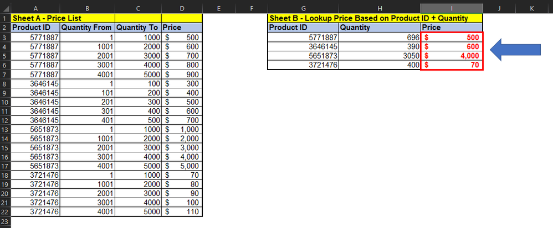The image size is (553, 228).
Task: Select row 23 header
Action: (6, 221)
